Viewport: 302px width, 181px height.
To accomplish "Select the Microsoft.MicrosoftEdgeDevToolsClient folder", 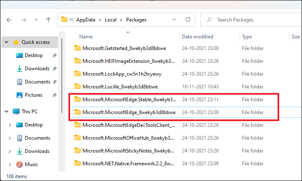I will click(x=129, y=125).
